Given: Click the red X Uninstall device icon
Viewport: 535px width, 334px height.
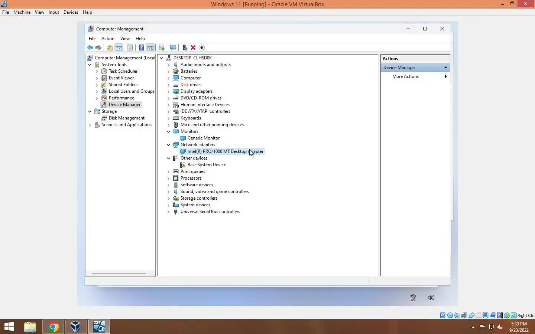Looking at the screenshot, I should pos(193,48).
